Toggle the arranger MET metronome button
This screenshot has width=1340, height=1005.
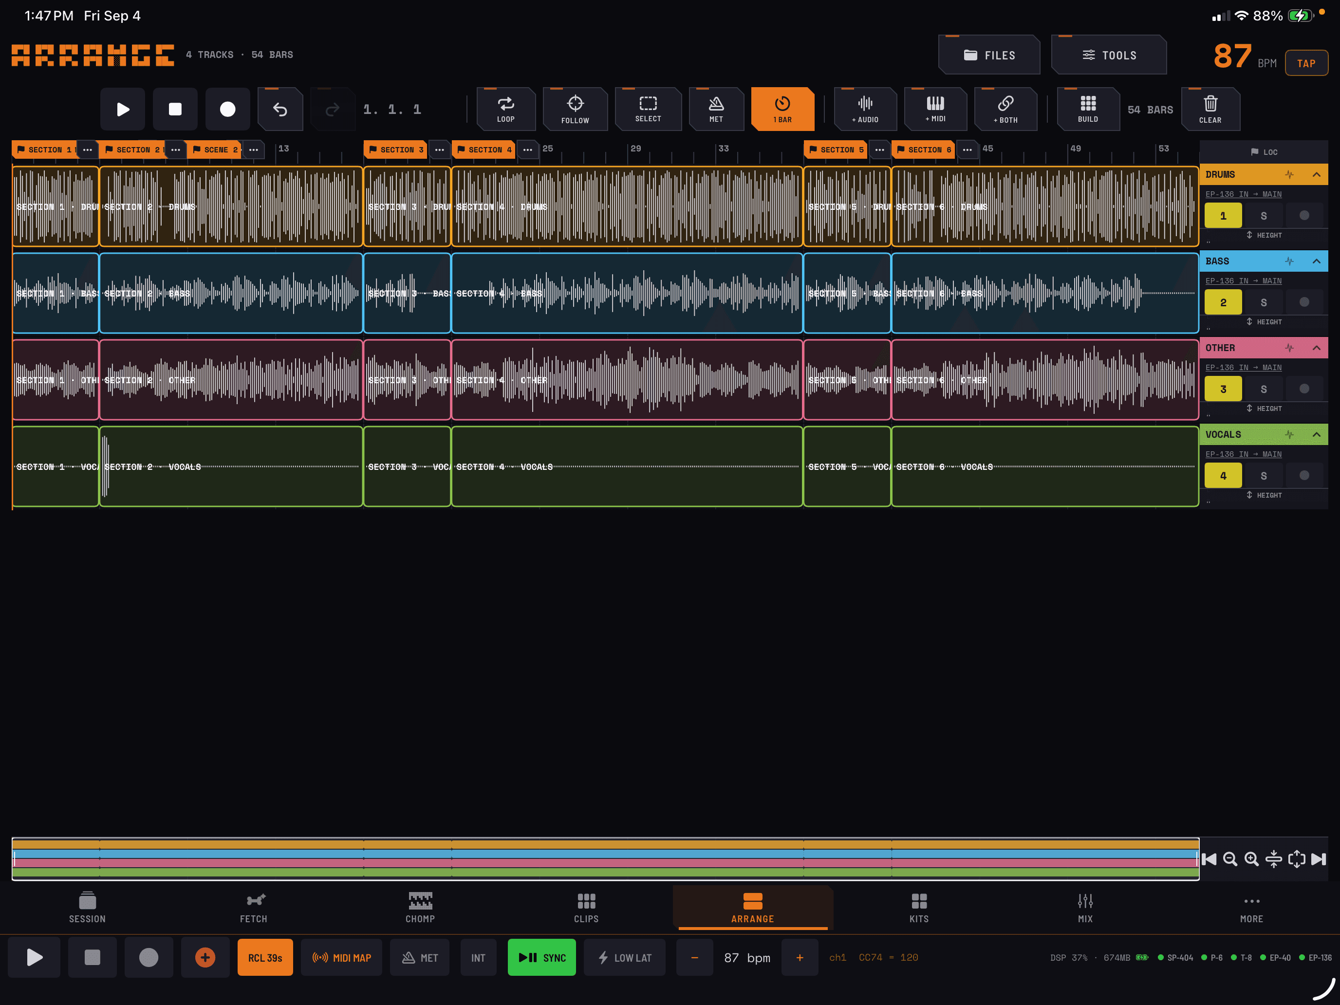[716, 109]
